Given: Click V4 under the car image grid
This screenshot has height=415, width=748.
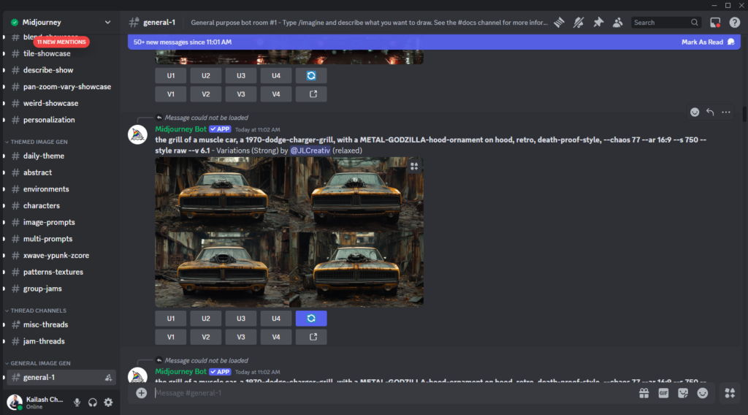Looking at the screenshot, I should coord(275,337).
